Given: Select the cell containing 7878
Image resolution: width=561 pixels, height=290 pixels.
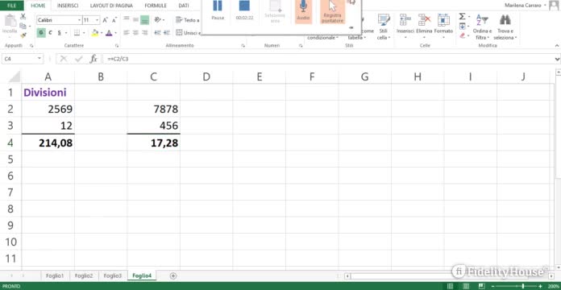Looking at the screenshot, I should pyautogui.click(x=153, y=109).
